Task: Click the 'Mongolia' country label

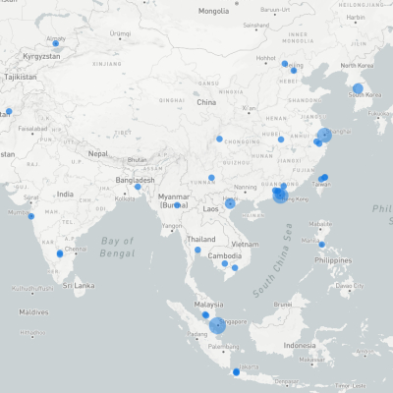Action: (213, 11)
